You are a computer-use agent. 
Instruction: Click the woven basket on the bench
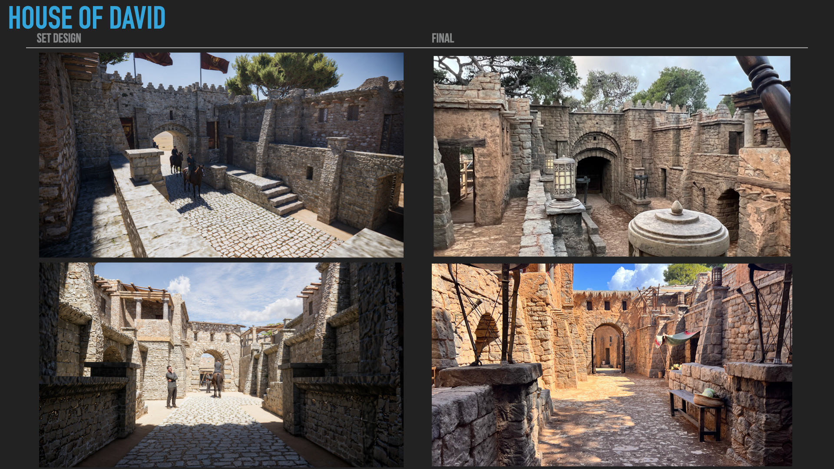click(708, 399)
